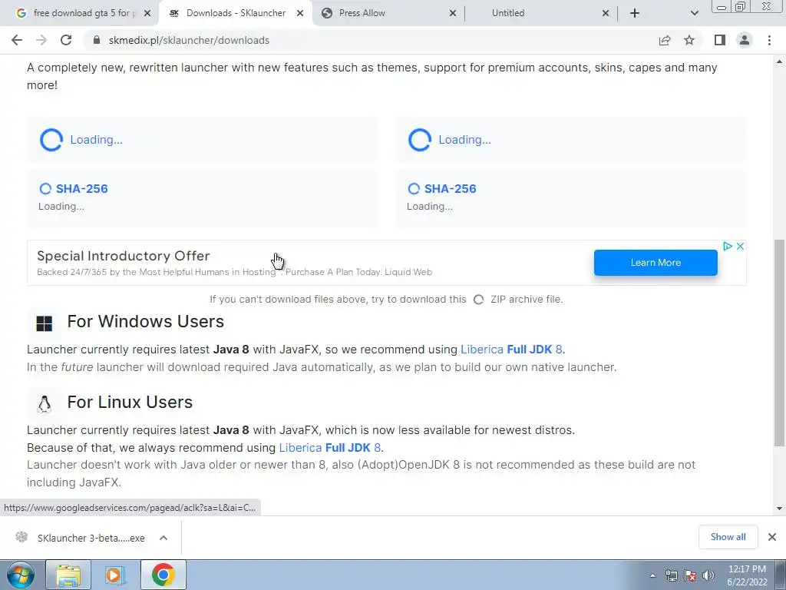Open 'Liberica Full JDK 8' link for Windows

(x=511, y=350)
